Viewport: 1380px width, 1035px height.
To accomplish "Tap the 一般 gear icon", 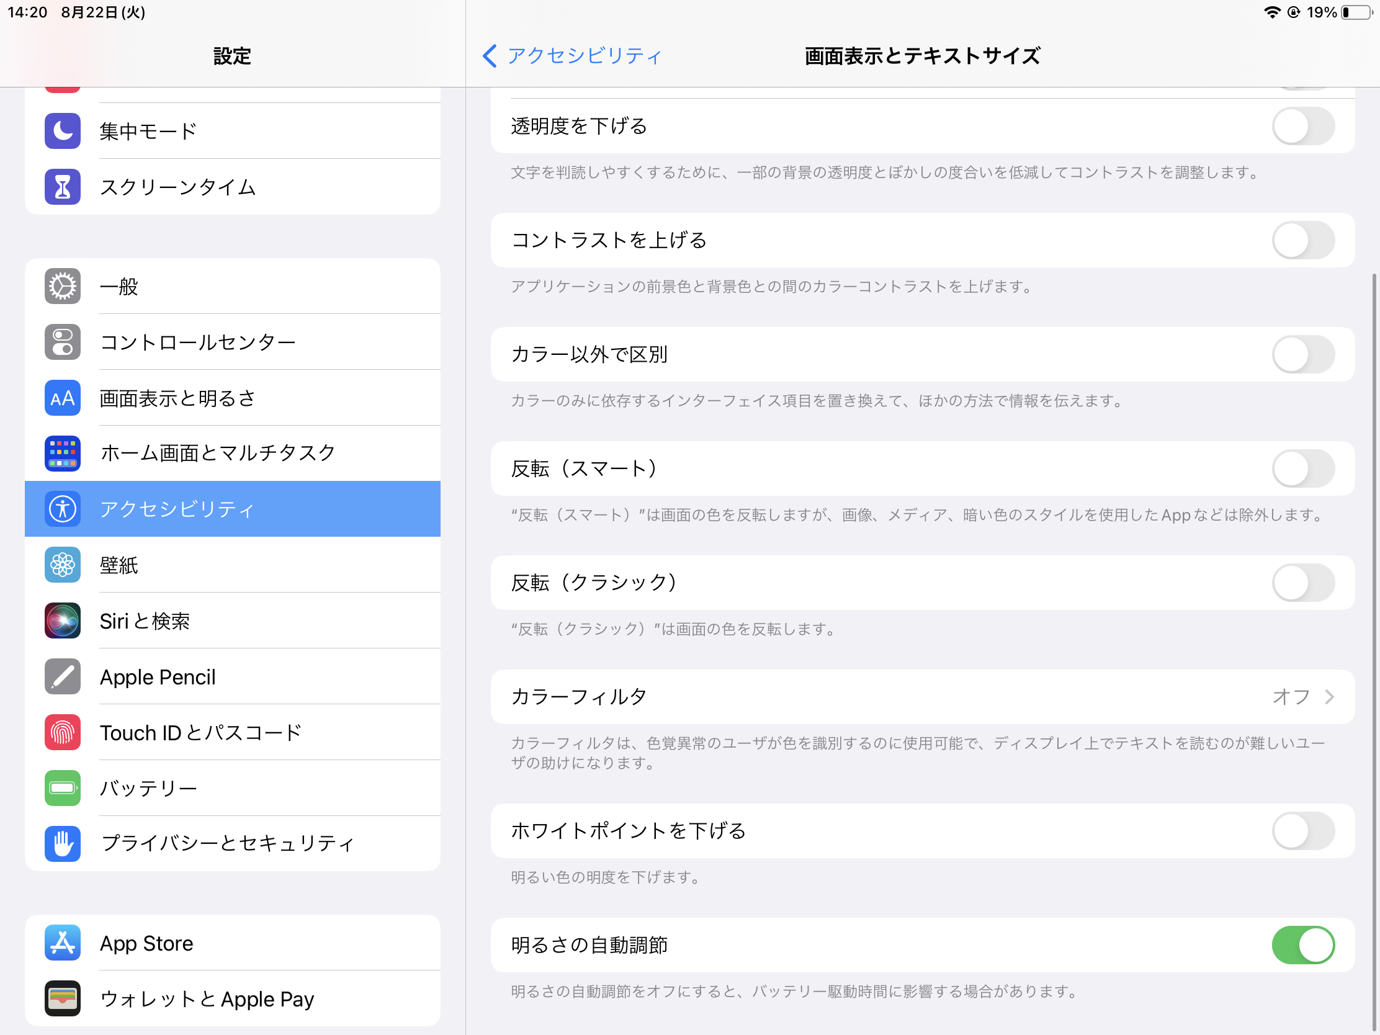I will [63, 286].
